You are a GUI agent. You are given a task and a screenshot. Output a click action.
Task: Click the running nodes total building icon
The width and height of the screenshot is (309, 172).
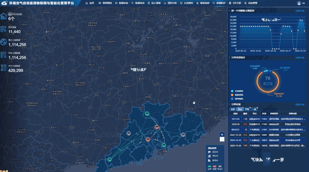coord(3,17)
